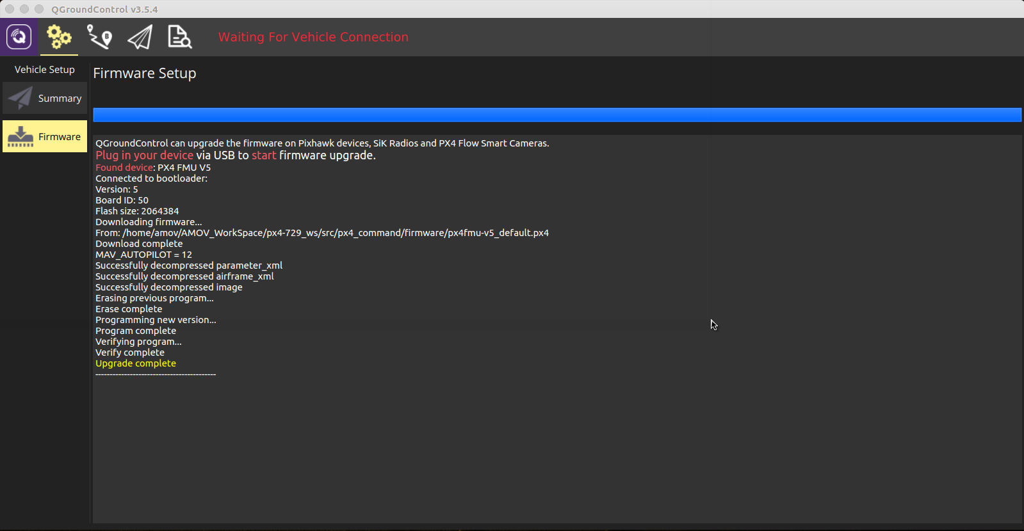
Task: Close the QGroundControl window
Action: (10, 9)
